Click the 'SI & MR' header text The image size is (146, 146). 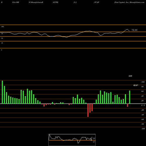[x=15, y=2]
